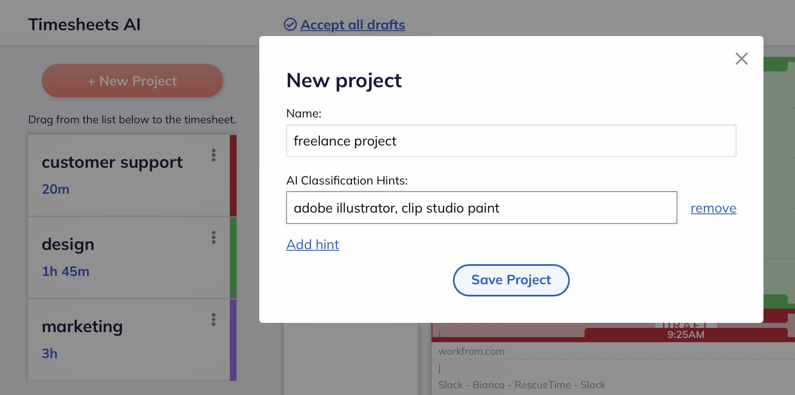
Task: Open the Accept all drafts link
Action: pyautogui.click(x=352, y=25)
